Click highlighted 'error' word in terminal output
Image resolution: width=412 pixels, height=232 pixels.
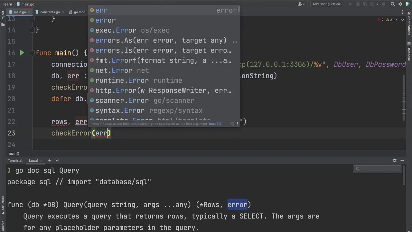[238, 205]
